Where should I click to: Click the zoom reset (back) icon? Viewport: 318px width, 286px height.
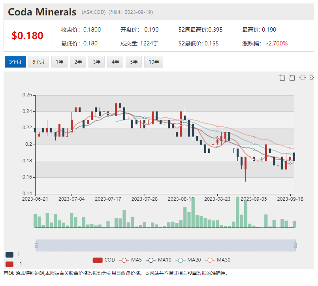tap(292, 77)
